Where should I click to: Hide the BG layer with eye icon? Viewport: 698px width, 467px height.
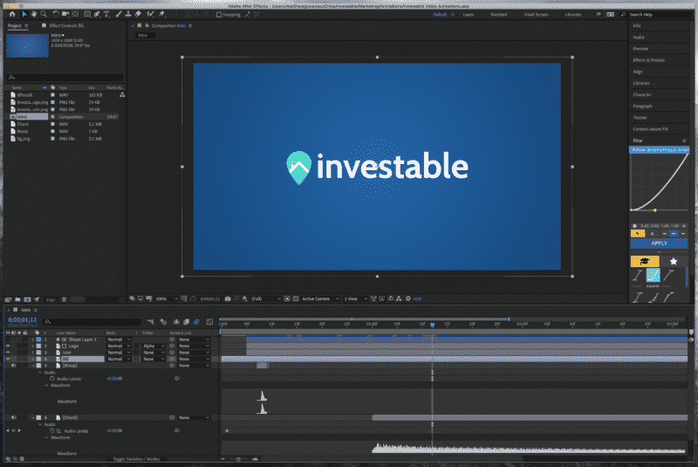click(8, 359)
